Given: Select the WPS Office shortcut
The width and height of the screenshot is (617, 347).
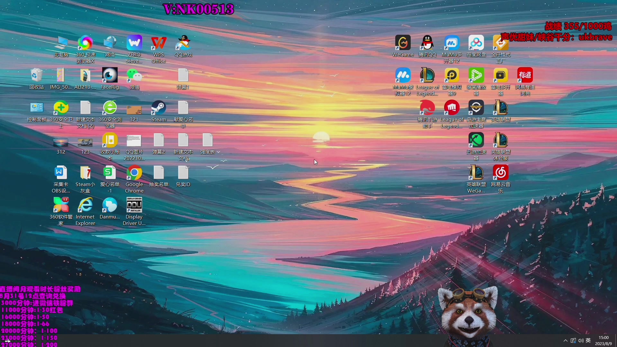Looking at the screenshot, I should pyautogui.click(x=158, y=43).
